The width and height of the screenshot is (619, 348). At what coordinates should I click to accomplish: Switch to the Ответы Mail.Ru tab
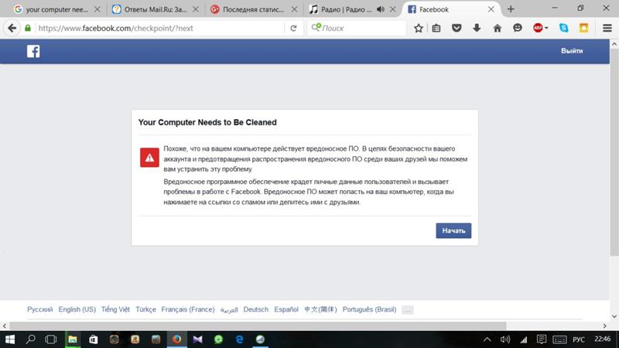(x=156, y=9)
